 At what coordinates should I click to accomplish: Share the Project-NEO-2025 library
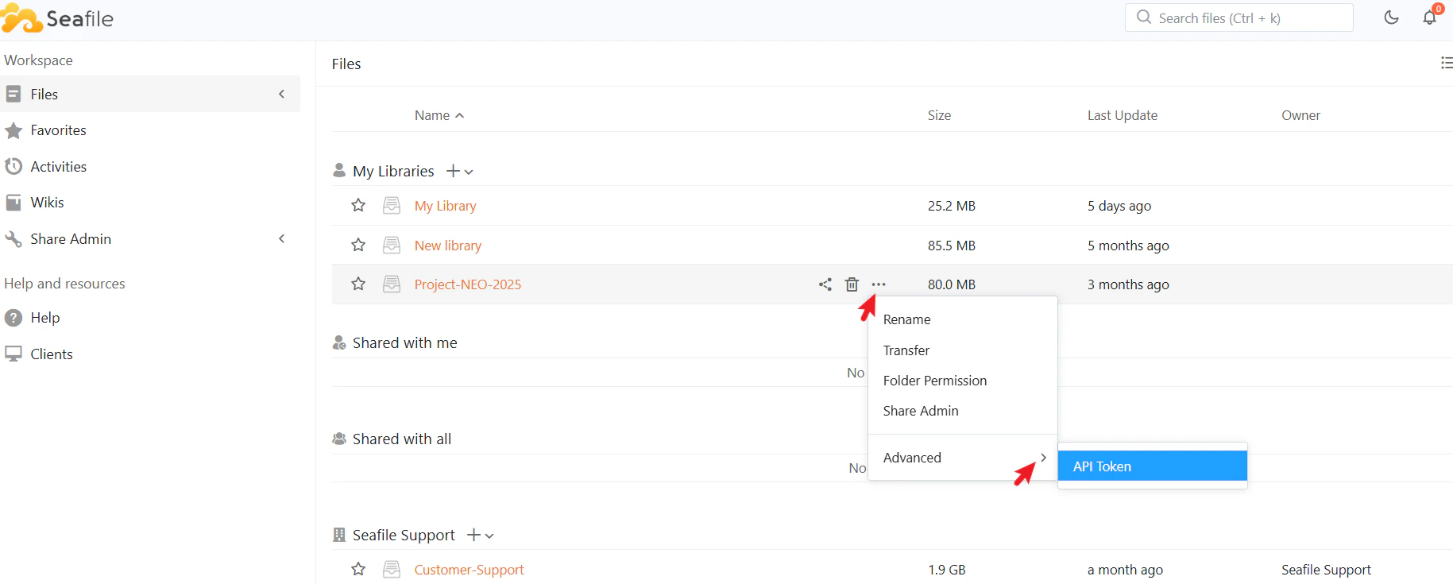coord(825,284)
